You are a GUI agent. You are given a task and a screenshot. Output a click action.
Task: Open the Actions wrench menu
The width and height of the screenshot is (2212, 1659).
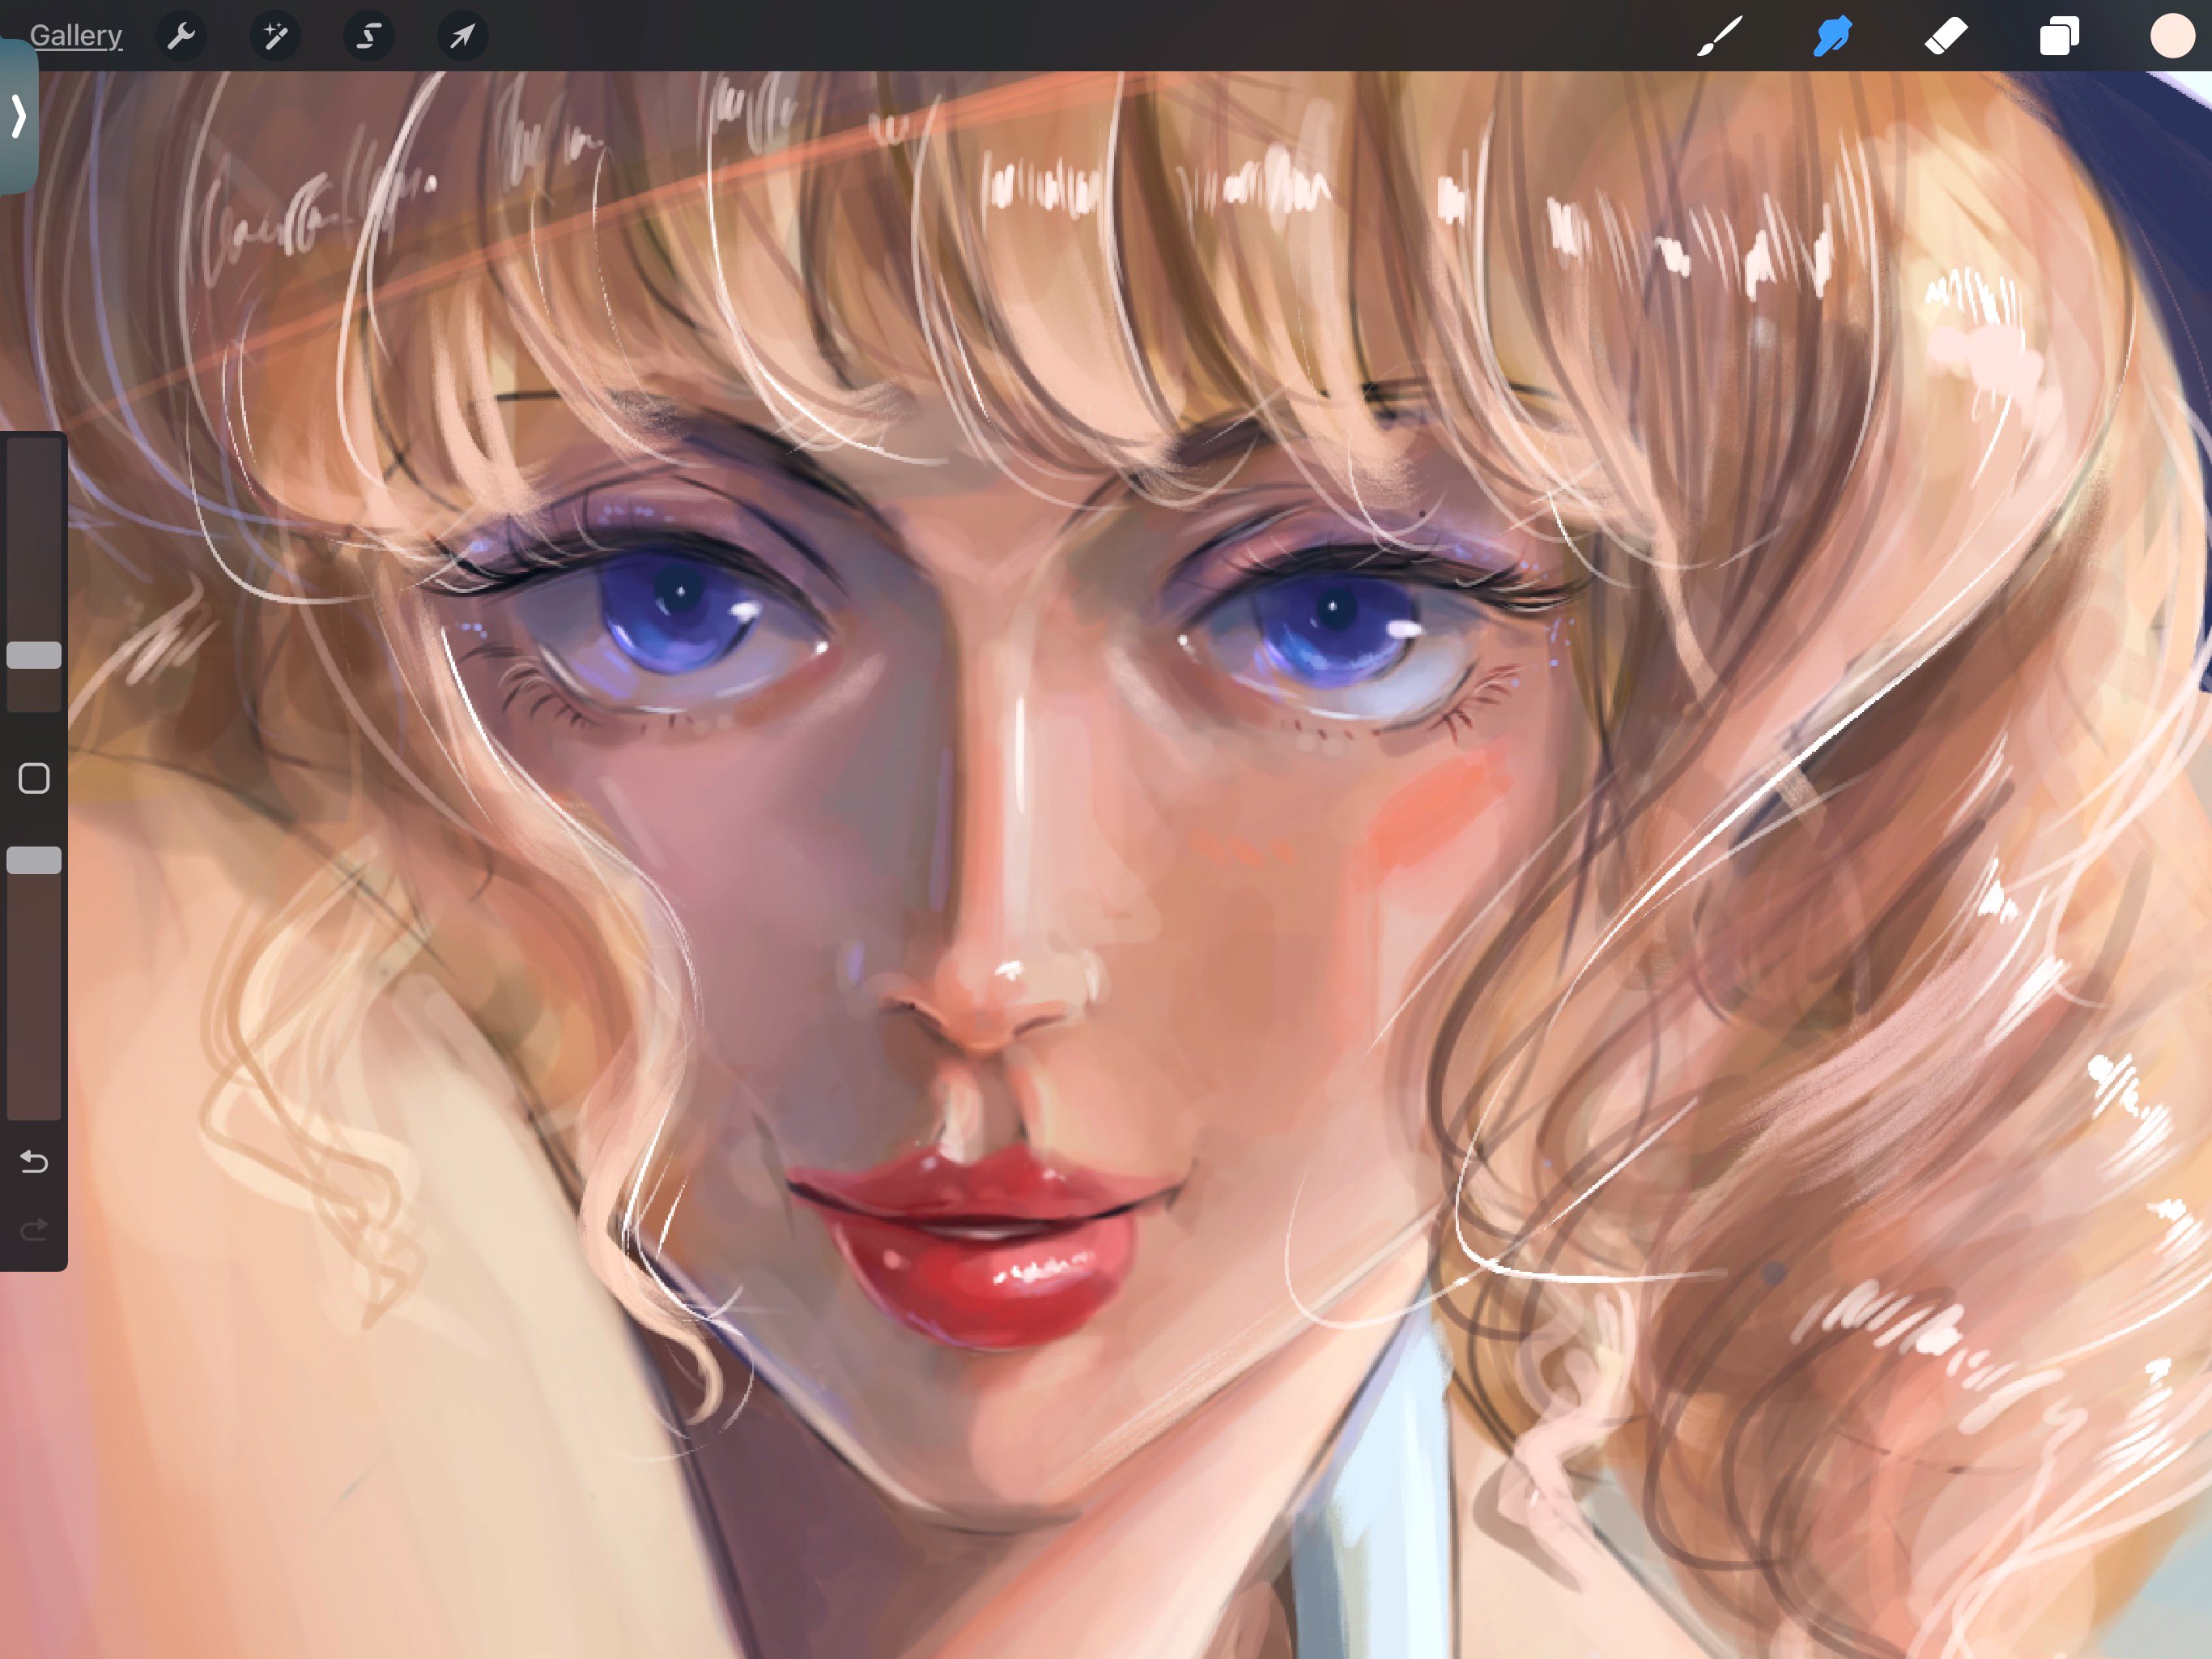click(x=181, y=37)
